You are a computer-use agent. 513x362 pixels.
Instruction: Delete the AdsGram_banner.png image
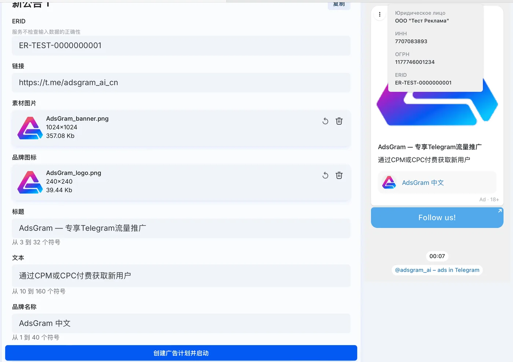339,121
